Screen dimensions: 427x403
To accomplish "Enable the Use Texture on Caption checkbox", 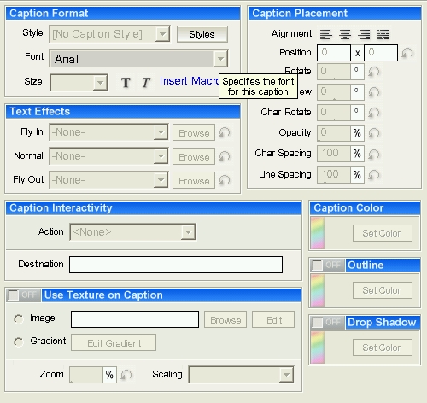I will 13,295.
